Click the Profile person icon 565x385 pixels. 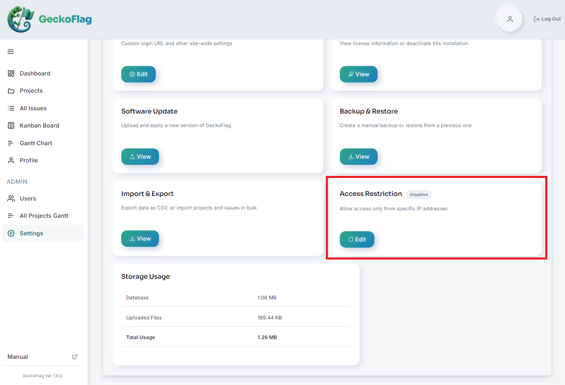coord(11,160)
